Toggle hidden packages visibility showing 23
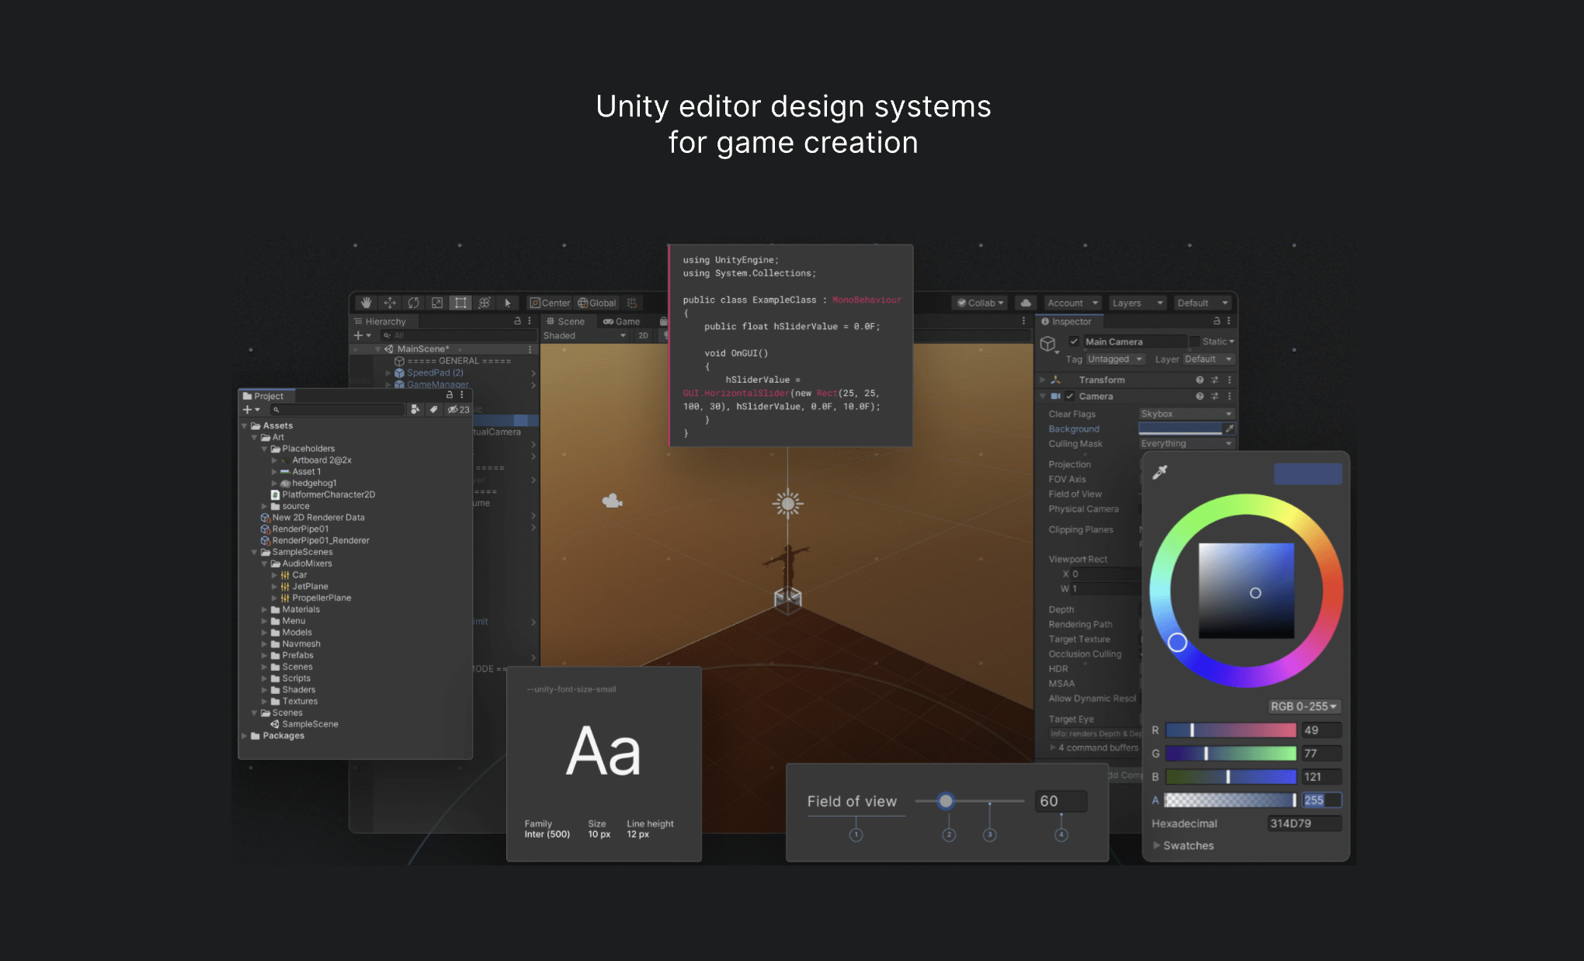Screen dimensions: 1584x961 (x=458, y=409)
